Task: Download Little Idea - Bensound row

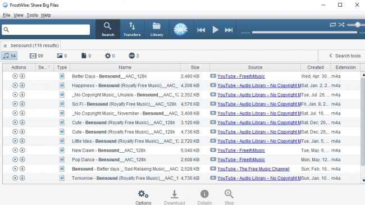Action: (22, 141)
